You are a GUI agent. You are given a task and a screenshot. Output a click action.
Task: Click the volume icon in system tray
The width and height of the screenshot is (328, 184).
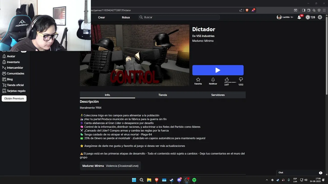[x=306, y=180]
